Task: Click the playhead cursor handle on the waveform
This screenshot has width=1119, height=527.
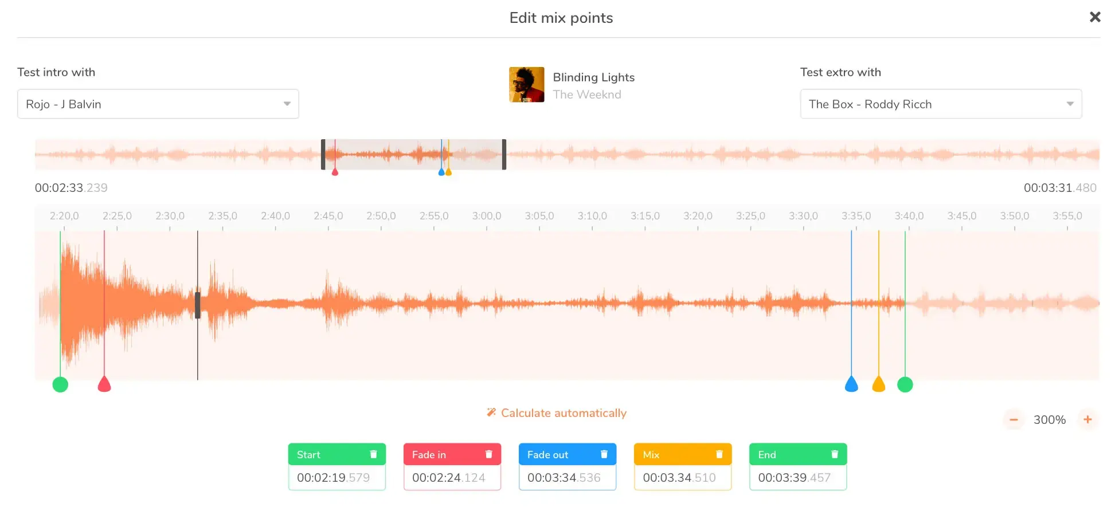Action: click(198, 305)
